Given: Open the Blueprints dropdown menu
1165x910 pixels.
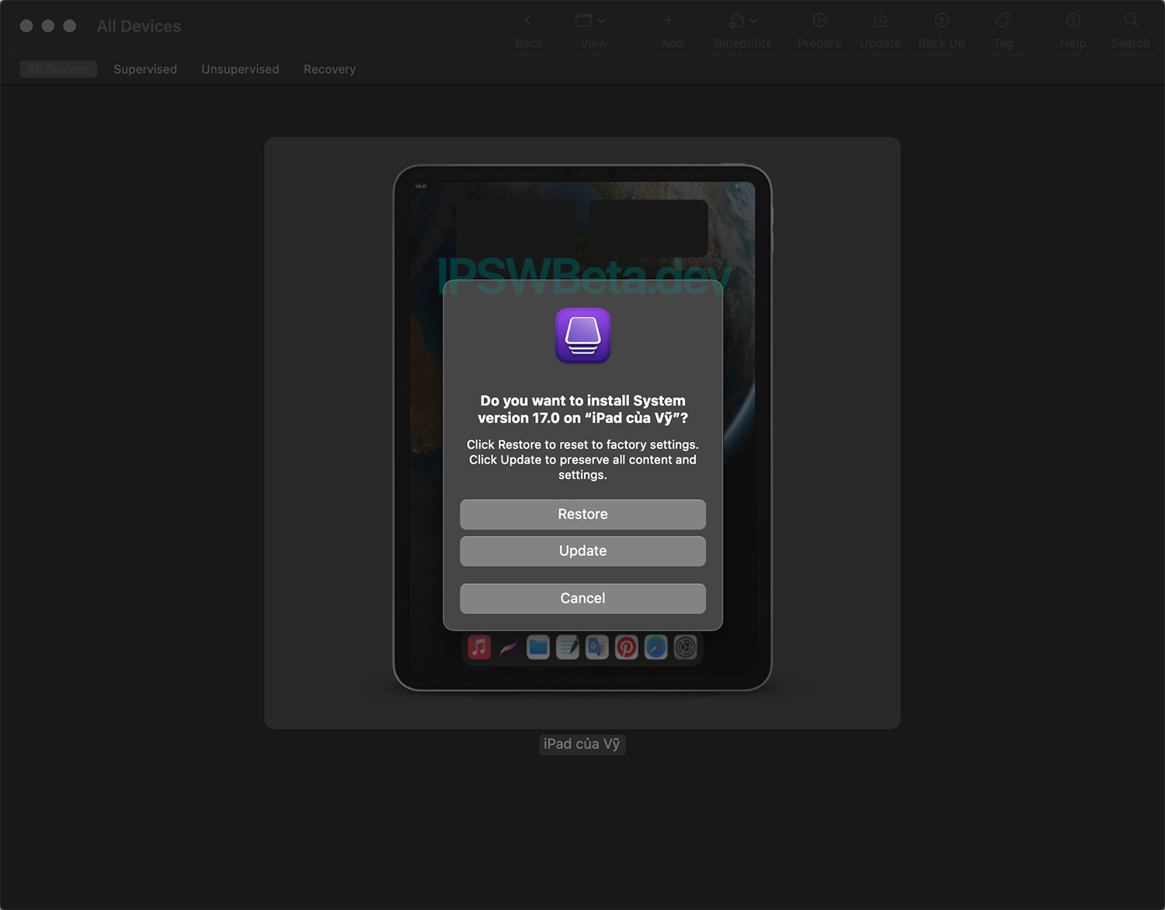Looking at the screenshot, I should click(x=742, y=21).
